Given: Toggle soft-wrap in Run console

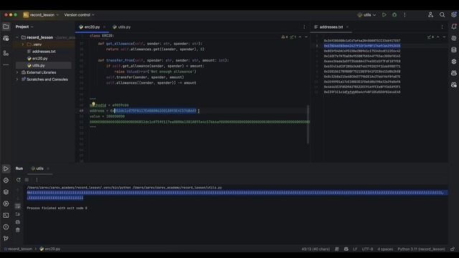Looking at the screenshot, I should click(18, 206).
